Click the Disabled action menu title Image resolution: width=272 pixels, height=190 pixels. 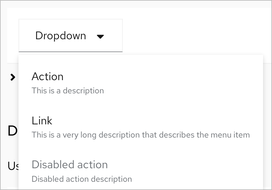click(x=70, y=165)
